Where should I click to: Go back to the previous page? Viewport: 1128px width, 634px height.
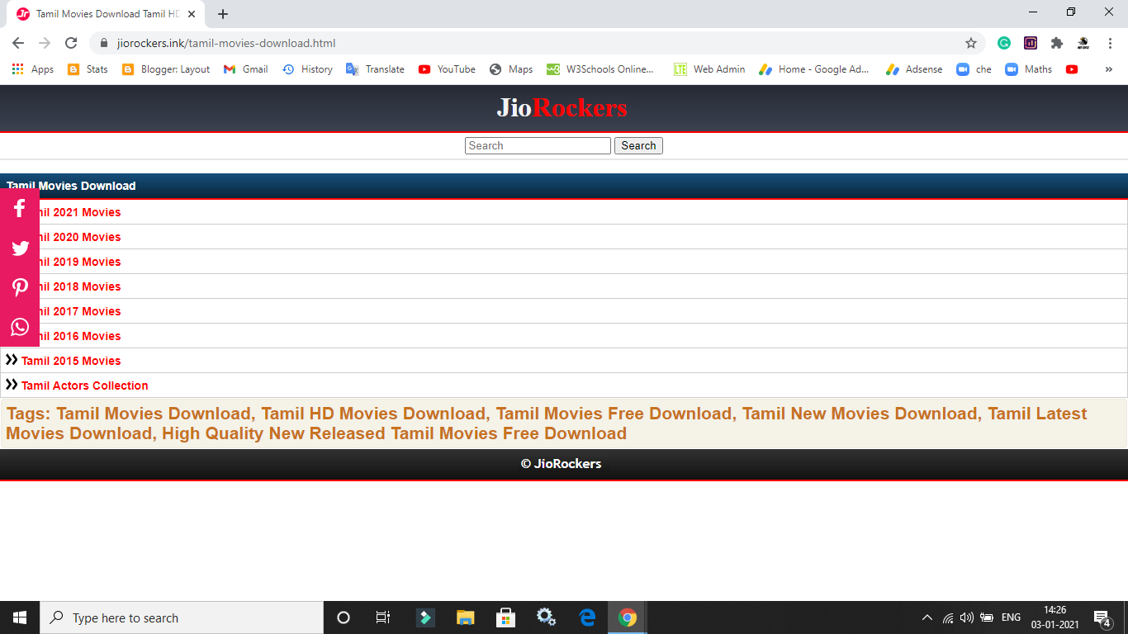pos(18,43)
